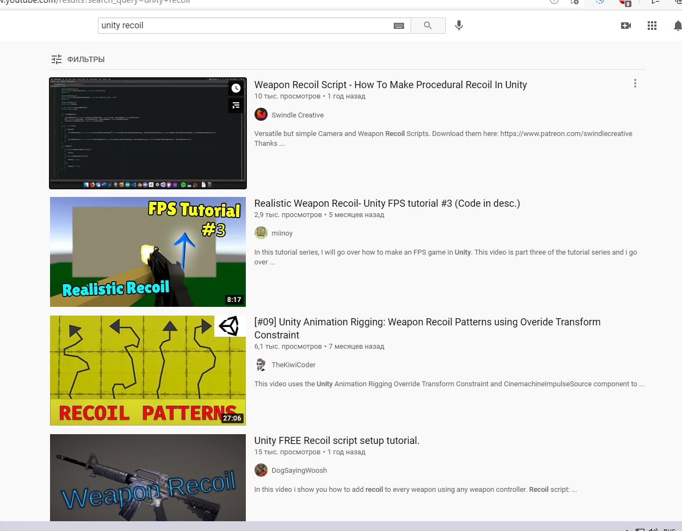Open the create video camera icon
This screenshot has height=531, width=682.
click(x=626, y=26)
